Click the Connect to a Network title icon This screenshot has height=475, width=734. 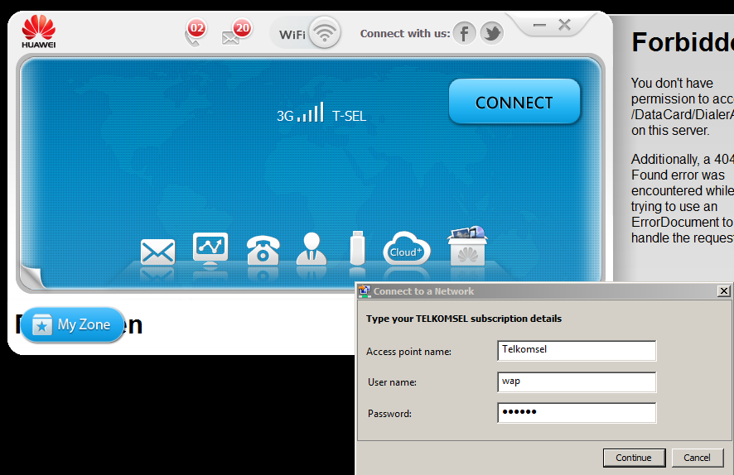[365, 291]
